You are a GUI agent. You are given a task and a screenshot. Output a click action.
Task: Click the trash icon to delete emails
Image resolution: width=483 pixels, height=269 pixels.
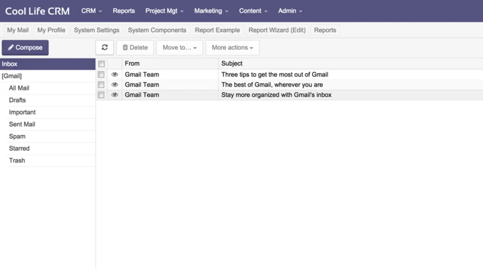[125, 47]
